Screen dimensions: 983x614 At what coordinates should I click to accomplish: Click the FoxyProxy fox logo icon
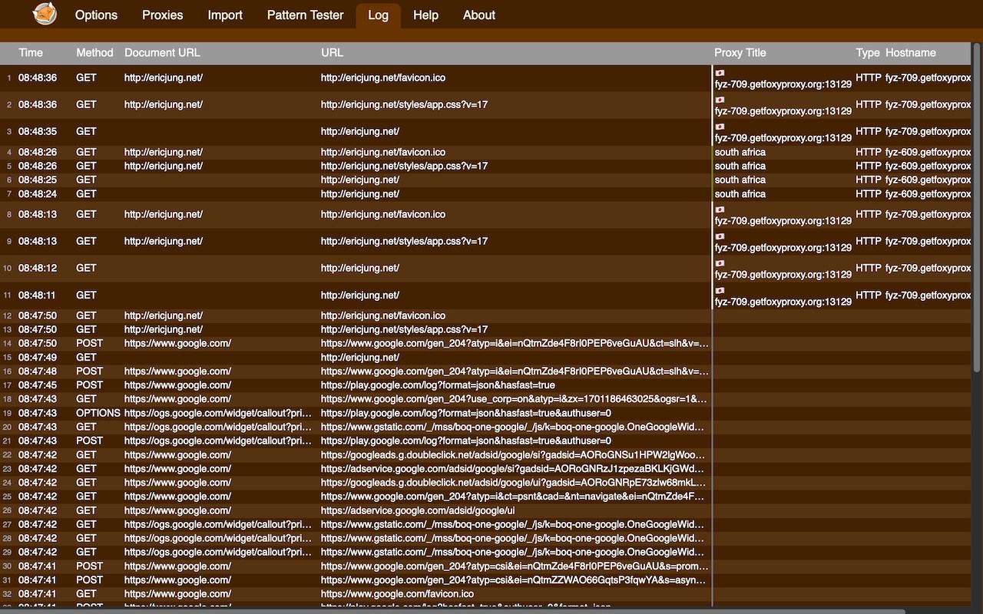tap(45, 13)
